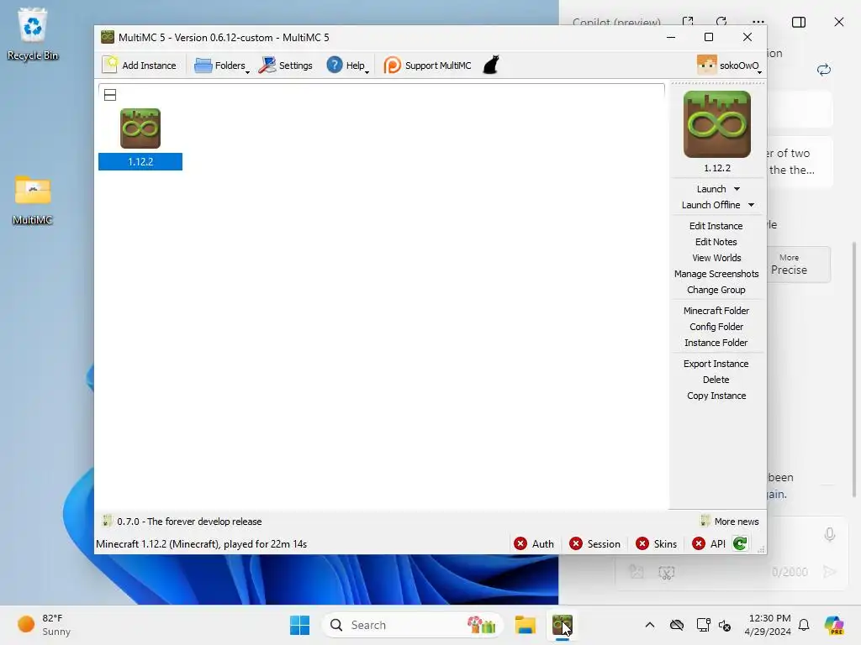Show hidden system tray icons
This screenshot has height=645, width=861.
(650, 625)
